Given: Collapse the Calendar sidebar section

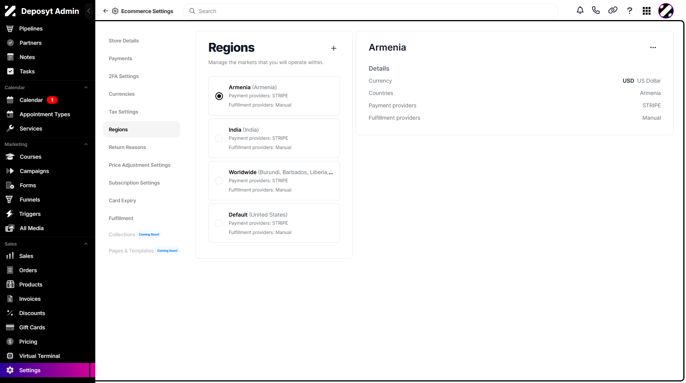Looking at the screenshot, I should tap(86, 88).
